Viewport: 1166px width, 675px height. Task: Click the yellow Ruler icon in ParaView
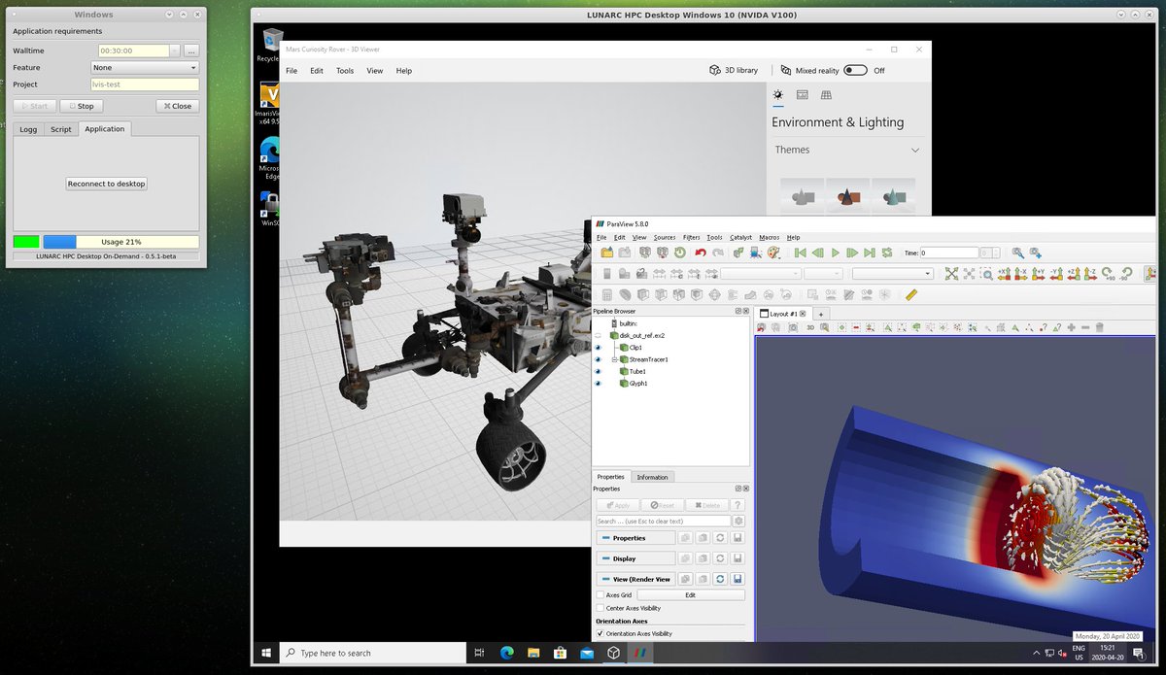(x=910, y=294)
